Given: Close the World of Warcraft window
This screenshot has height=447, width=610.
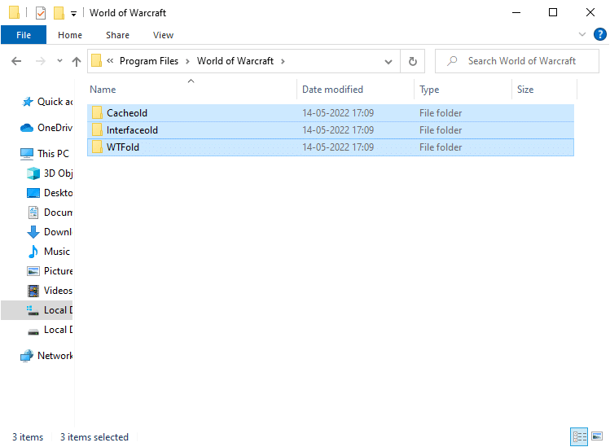Looking at the screenshot, I should click(x=590, y=12).
